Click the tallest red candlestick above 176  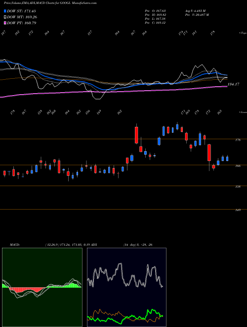pos(136,135)
